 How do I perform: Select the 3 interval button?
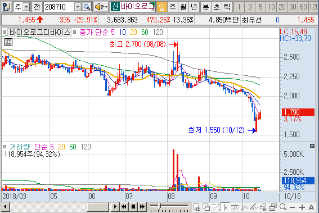tap(250, 7)
